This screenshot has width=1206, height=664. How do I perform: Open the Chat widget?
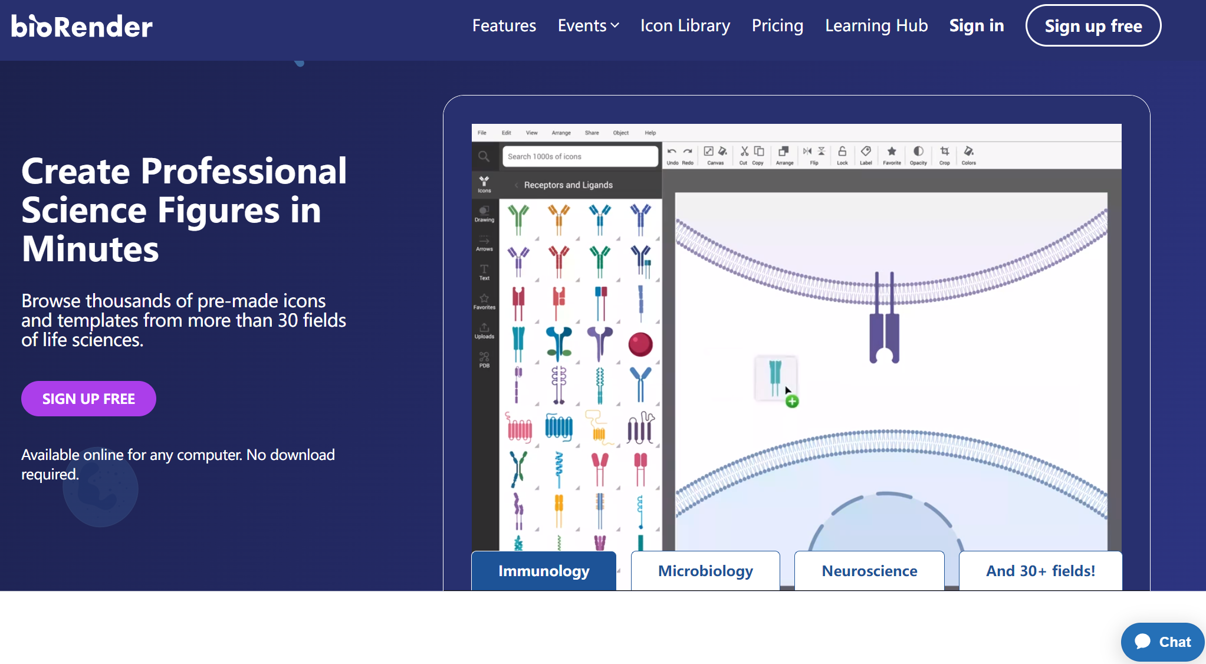1162,642
